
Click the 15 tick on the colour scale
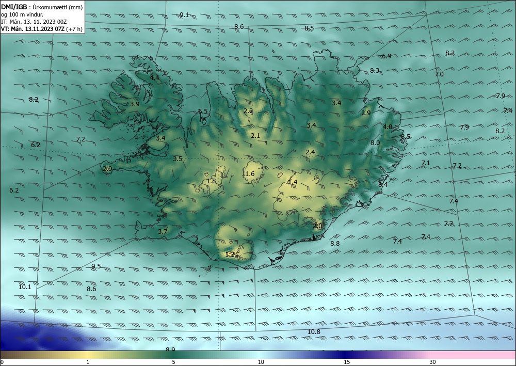347,362
